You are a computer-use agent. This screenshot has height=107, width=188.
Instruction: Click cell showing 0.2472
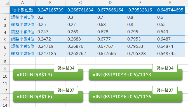pyautogui.click(x=50, y=39)
